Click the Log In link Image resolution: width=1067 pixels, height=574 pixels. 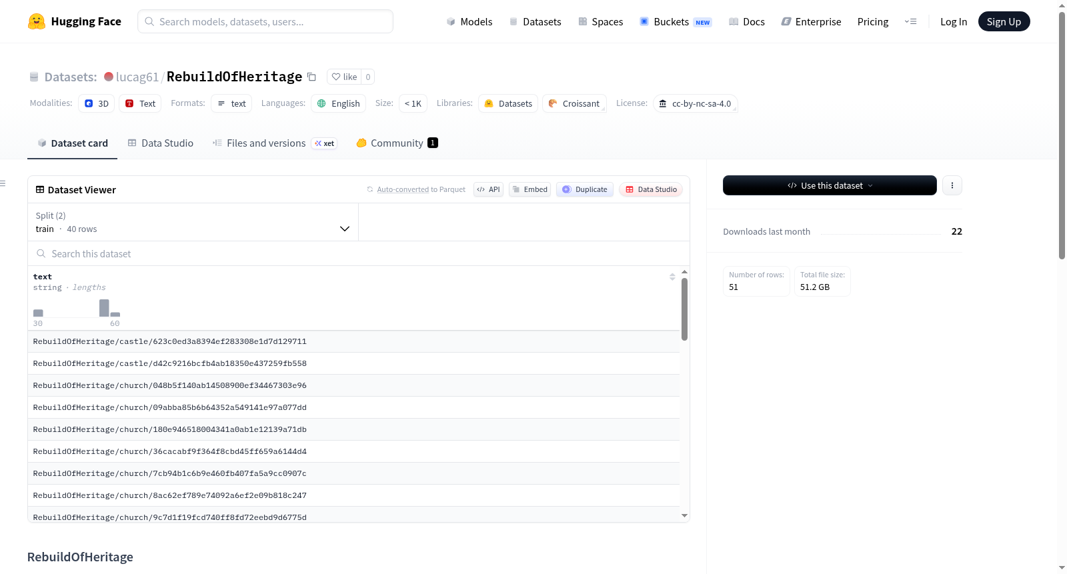tap(954, 21)
